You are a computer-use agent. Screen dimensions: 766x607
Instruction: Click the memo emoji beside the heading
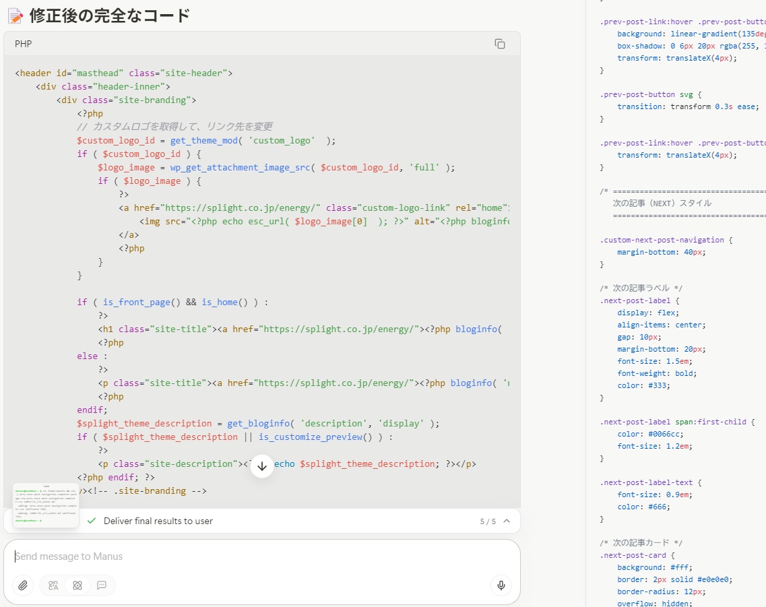15,16
